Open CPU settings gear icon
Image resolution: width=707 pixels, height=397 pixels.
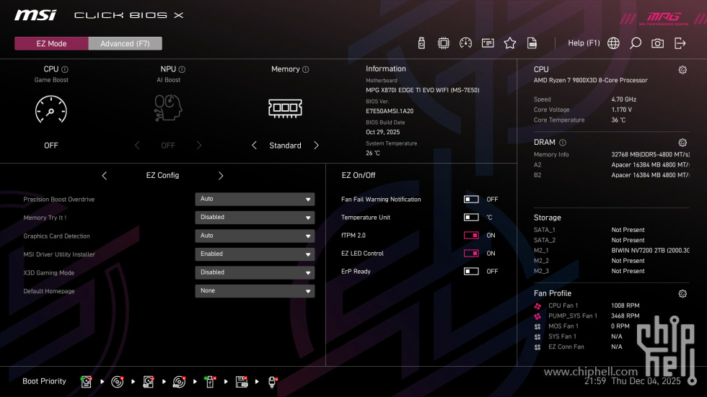(x=682, y=70)
